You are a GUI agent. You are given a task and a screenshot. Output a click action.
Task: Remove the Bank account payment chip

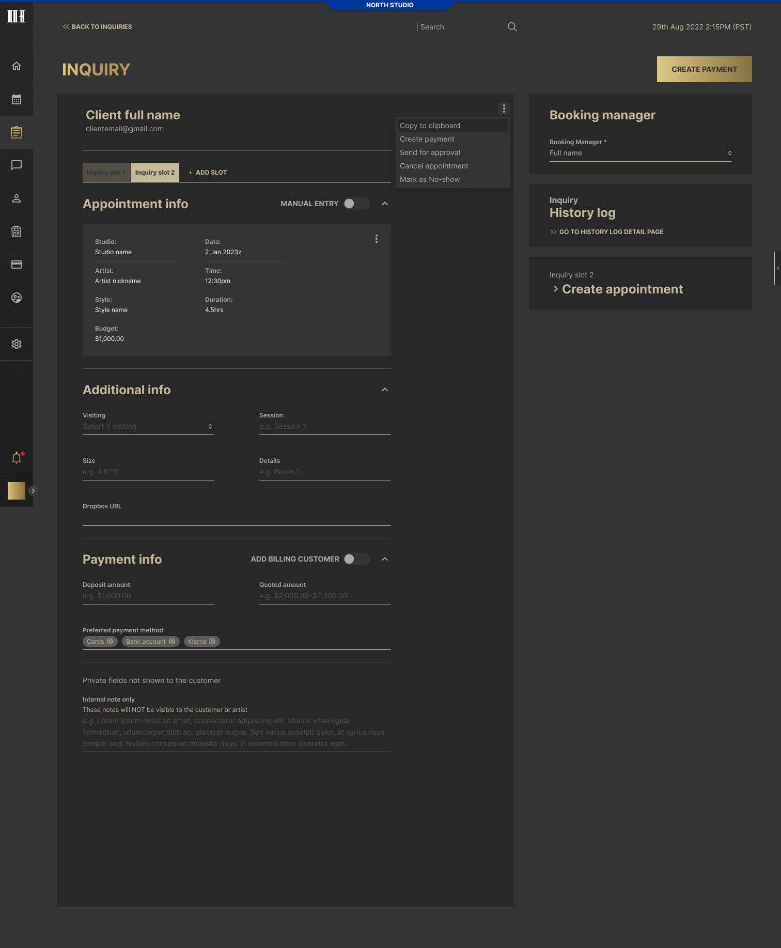(x=172, y=642)
